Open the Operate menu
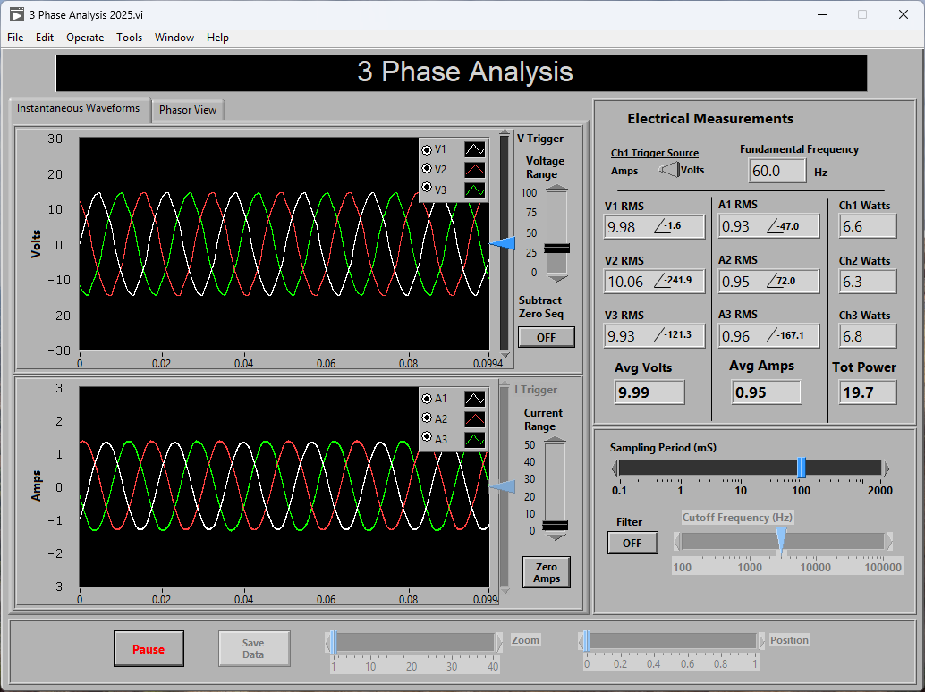The image size is (925, 692). coord(85,38)
